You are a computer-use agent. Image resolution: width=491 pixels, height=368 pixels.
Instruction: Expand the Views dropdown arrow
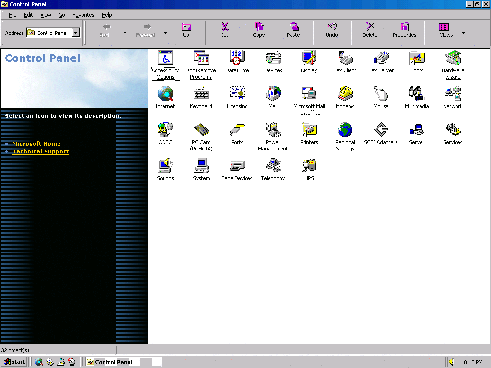(464, 33)
